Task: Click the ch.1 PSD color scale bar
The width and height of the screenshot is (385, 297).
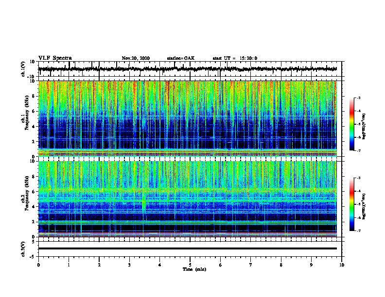Action: (352, 124)
